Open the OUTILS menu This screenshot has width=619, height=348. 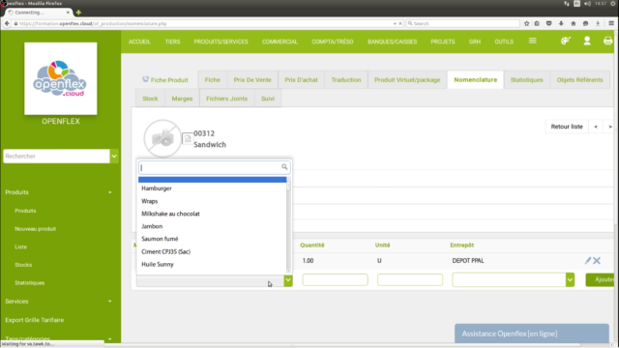coord(504,42)
